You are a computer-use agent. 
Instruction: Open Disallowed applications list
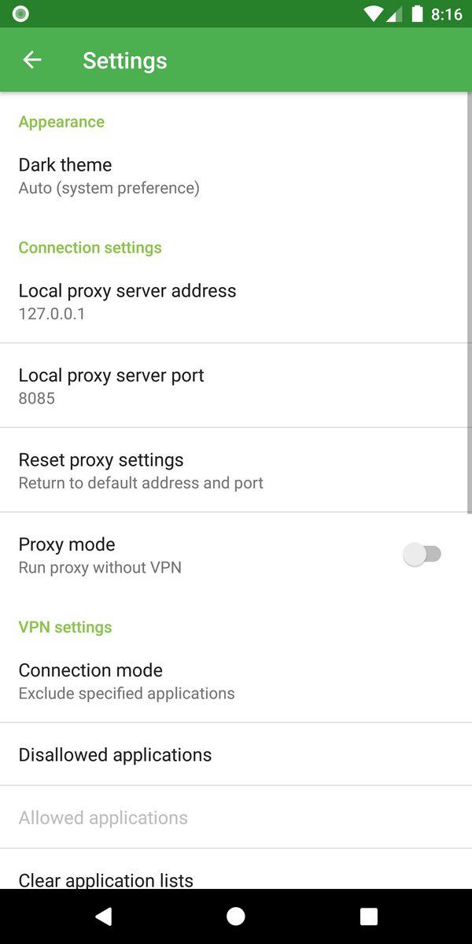coord(236,754)
